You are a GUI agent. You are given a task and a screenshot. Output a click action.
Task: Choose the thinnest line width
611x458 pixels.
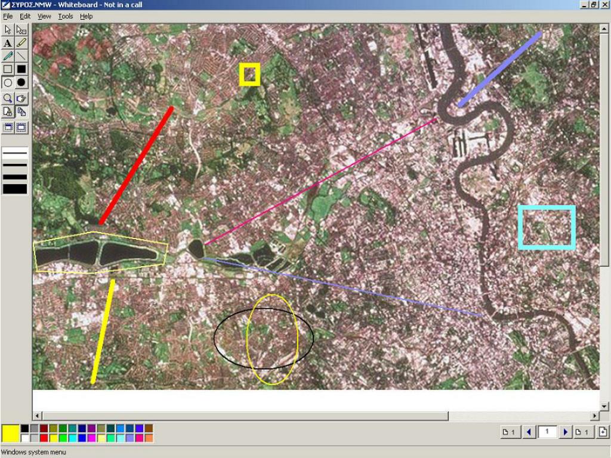pyautogui.click(x=15, y=153)
